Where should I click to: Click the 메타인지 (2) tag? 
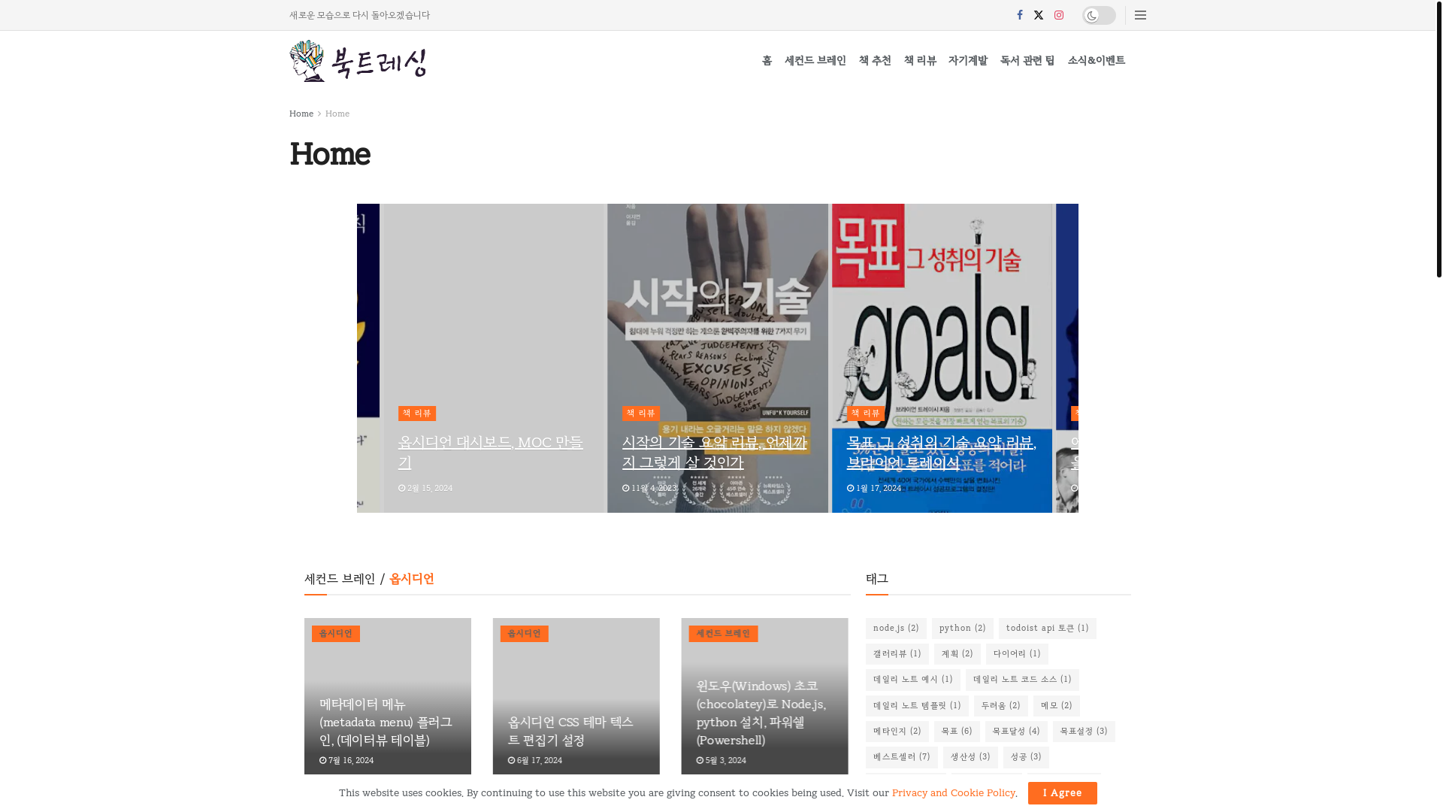pyautogui.click(x=897, y=732)
